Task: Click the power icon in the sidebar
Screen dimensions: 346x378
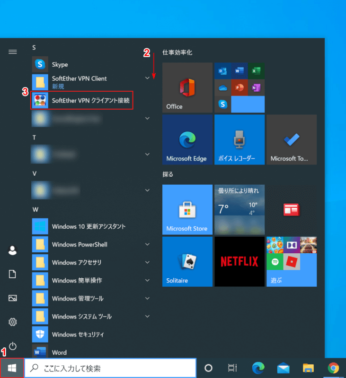Action: (13, 346)
